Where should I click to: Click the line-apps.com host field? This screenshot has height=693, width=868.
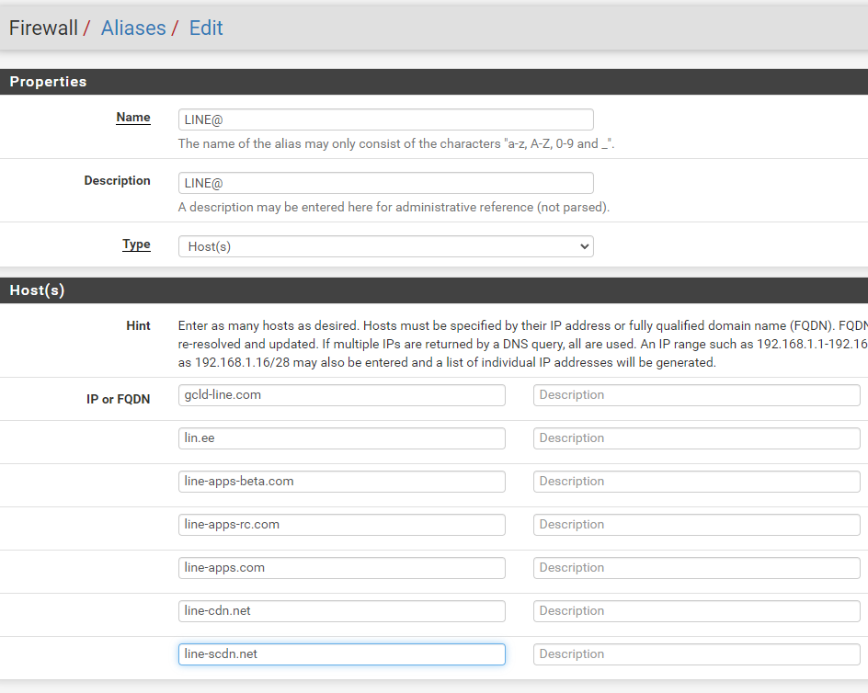point(341,568)
